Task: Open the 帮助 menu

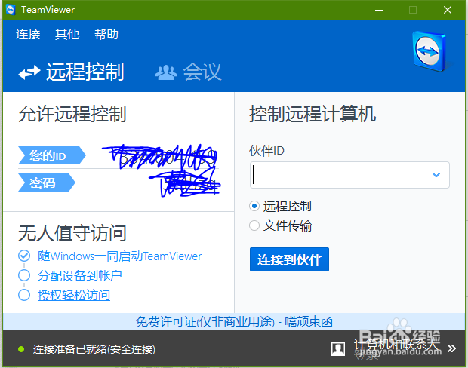Action: coord(106,34)
